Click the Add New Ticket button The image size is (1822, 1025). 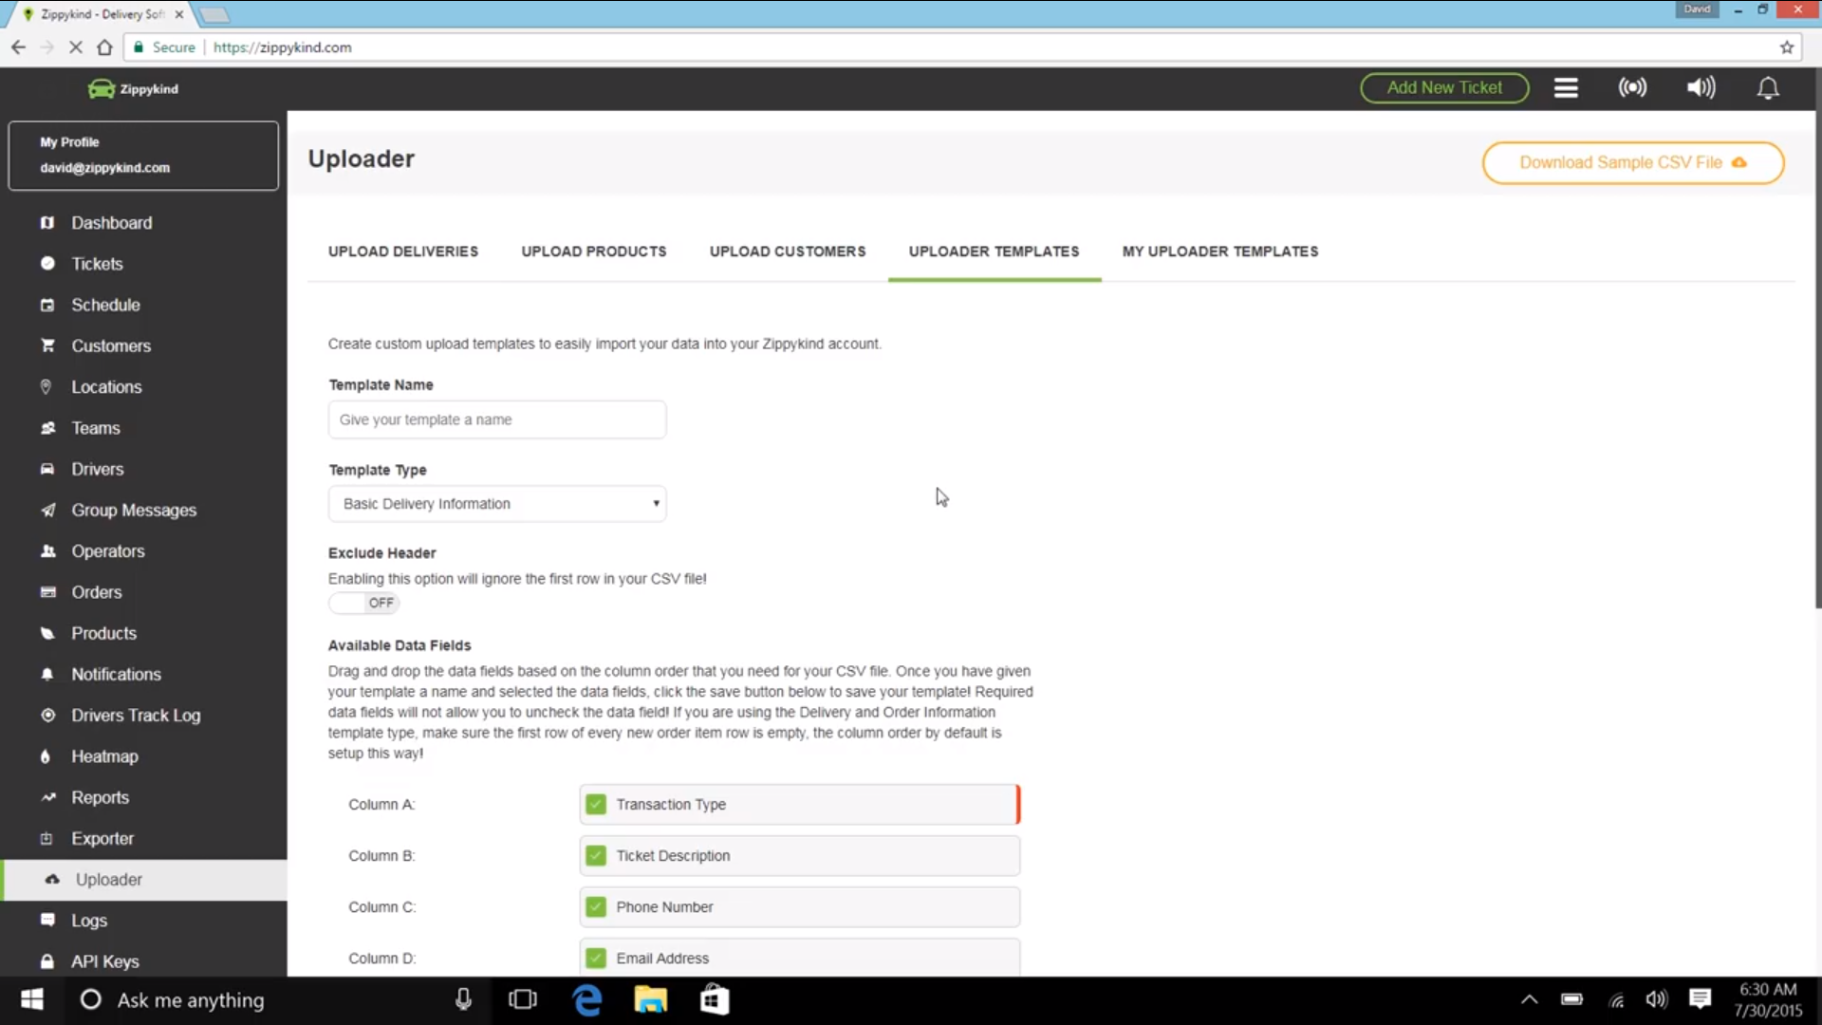click(1444, 87)
